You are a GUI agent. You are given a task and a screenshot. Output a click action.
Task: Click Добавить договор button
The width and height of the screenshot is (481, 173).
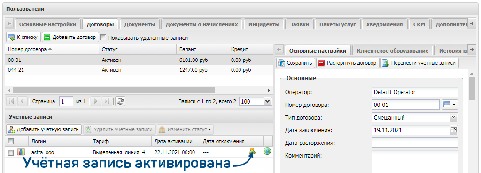(x=70, y=38)
